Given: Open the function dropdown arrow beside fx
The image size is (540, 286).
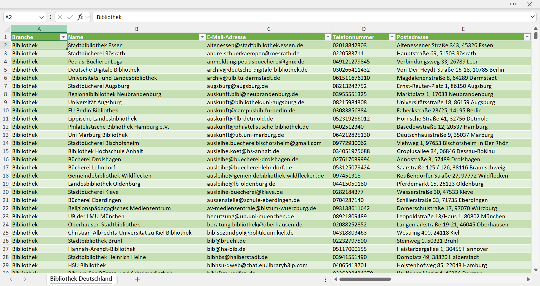Looking at the screenshot, I should (87, 17).
